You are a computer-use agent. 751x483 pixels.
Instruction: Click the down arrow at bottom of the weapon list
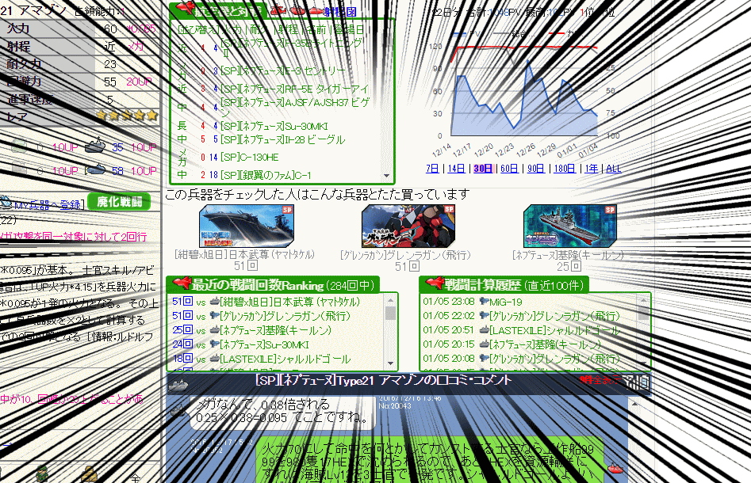(x=387, y=174)
